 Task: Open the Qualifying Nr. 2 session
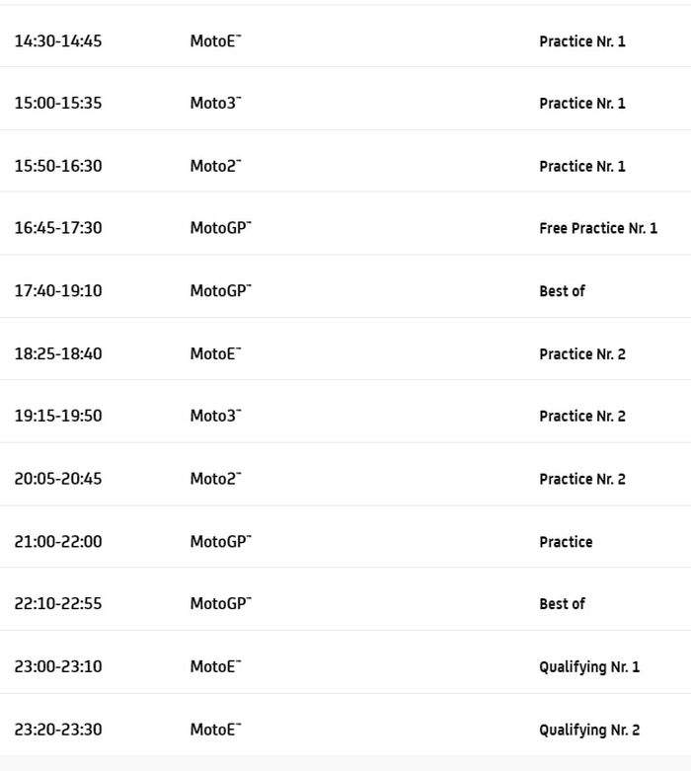[x=588, y=730]
